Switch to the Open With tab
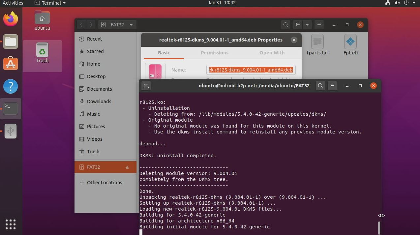 click(x=272, y=53)
